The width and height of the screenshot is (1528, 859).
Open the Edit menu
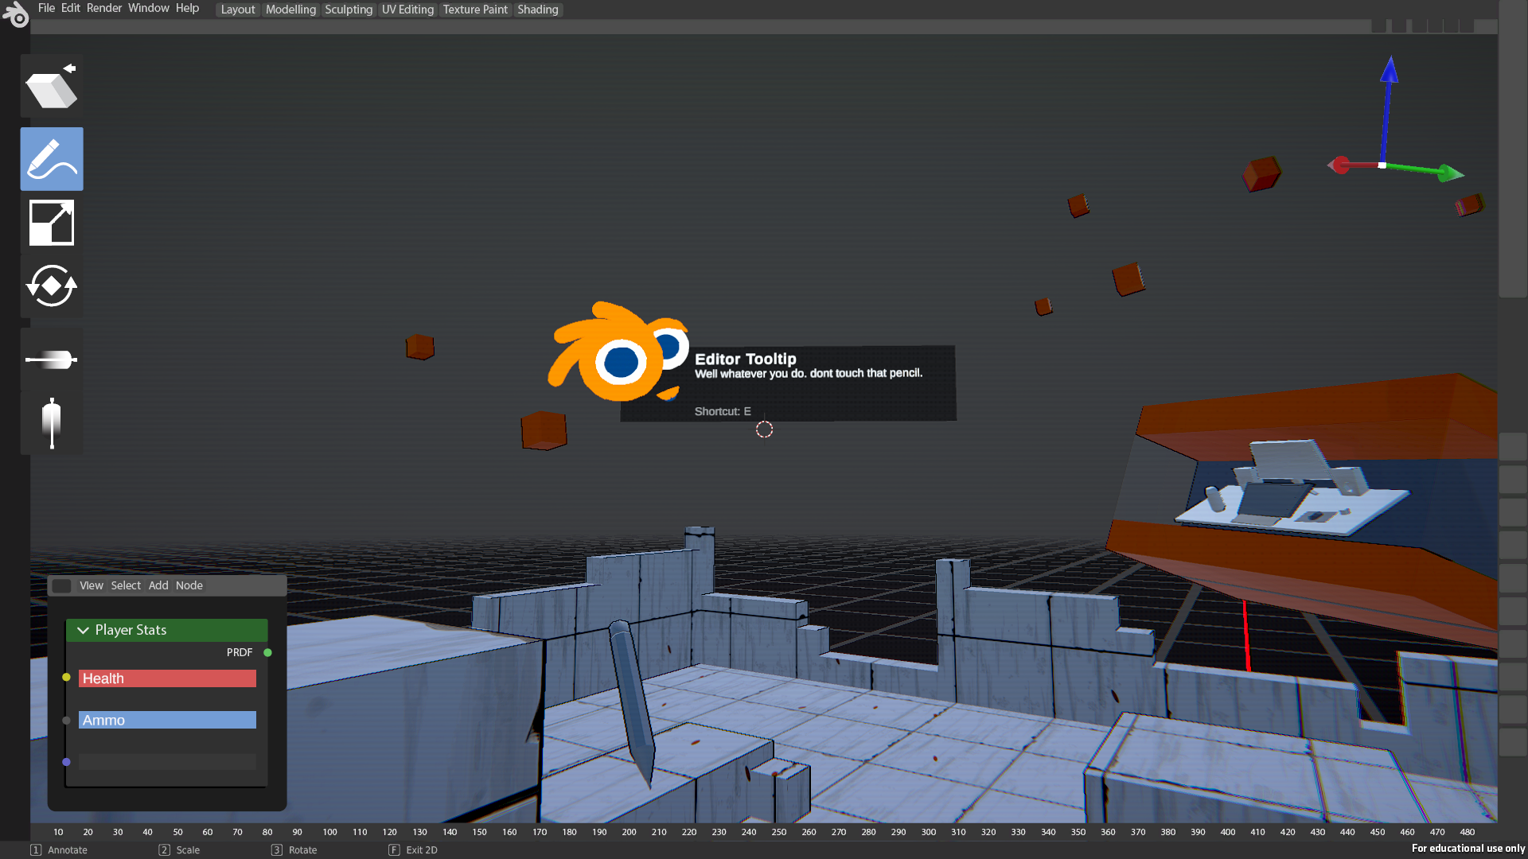(x=71, y=8)
